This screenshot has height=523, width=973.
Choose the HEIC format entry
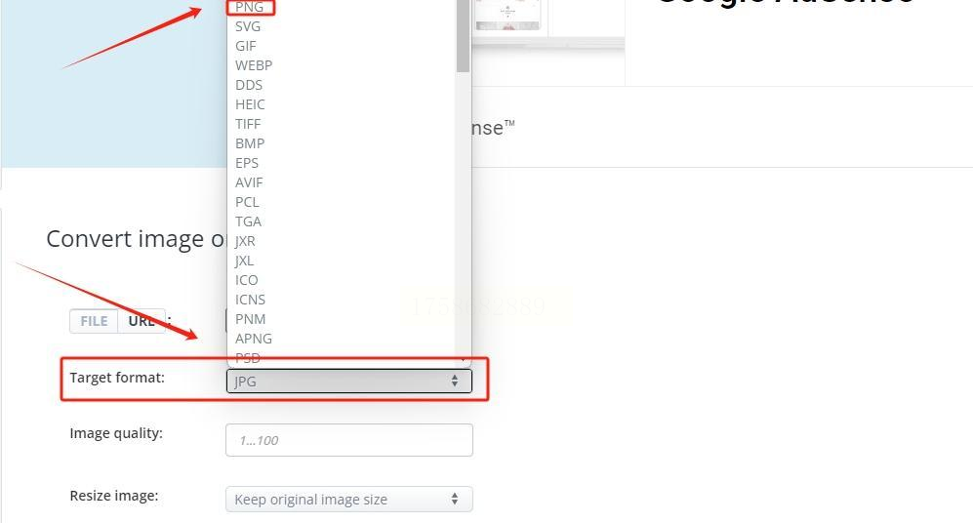(250, 104)
